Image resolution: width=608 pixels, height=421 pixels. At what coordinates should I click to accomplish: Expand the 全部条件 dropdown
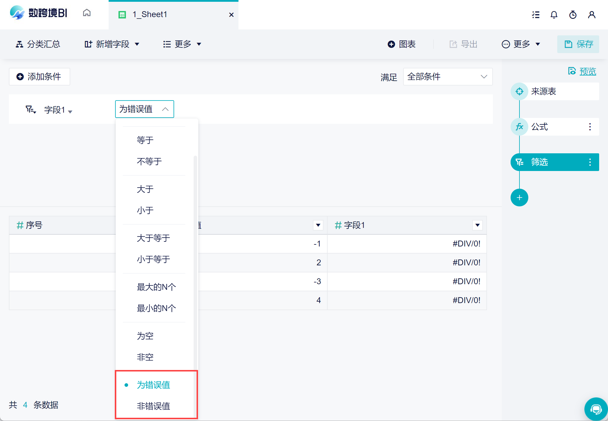(x=448, y=77)
